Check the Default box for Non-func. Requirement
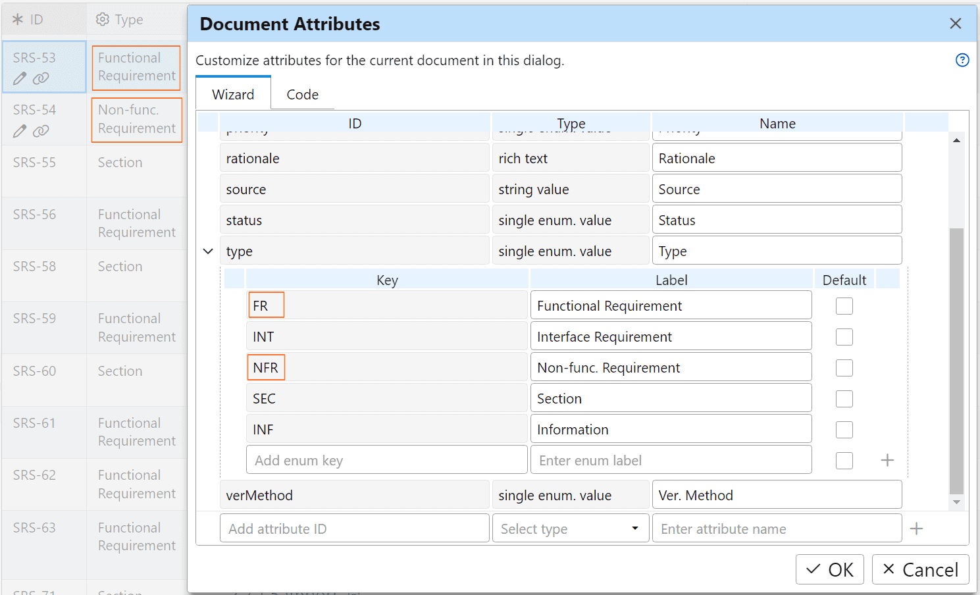The image size is (980, 595). pyautogui.click(x=844, y=367)
